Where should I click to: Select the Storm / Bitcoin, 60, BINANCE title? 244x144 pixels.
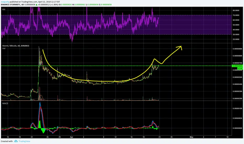coord(16,46)
